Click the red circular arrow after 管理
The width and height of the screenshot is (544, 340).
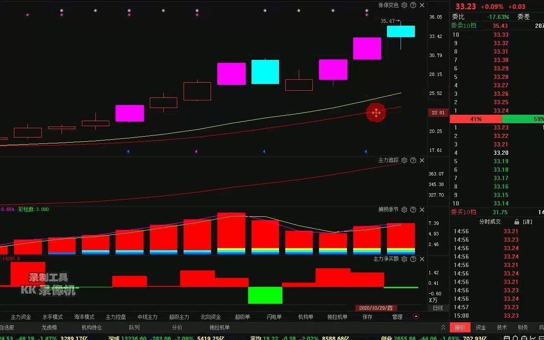(x=417, y=317)
